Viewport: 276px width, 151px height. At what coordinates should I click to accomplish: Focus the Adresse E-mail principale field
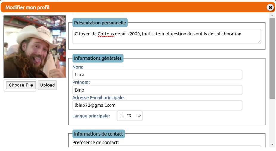[157, 106]
